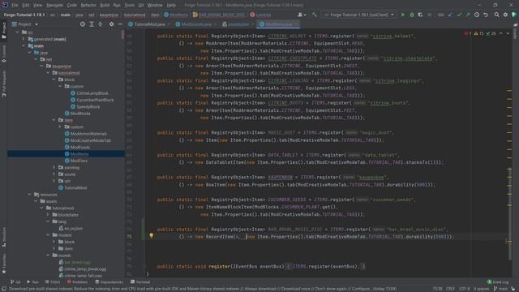Click Run with Coverage icon
519x292 pixels.
pos(420,15)
